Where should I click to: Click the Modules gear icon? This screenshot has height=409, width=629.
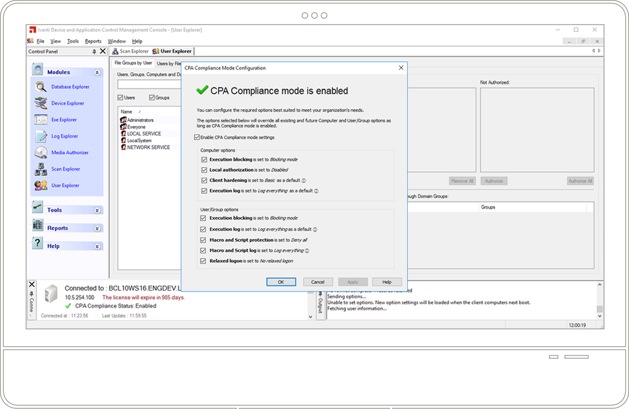click(x=38, y=69)
